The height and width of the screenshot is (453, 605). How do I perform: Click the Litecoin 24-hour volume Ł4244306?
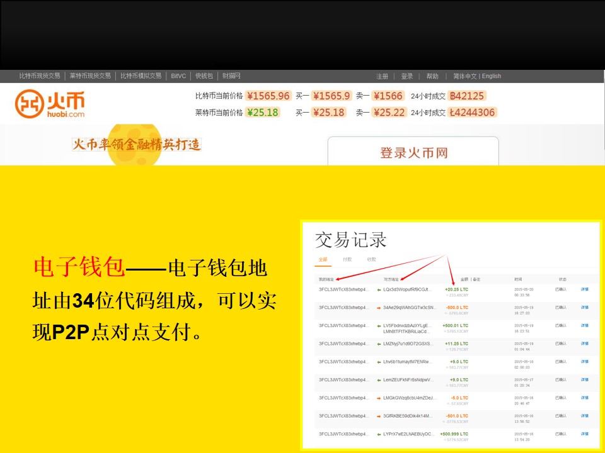coord(472,113)
